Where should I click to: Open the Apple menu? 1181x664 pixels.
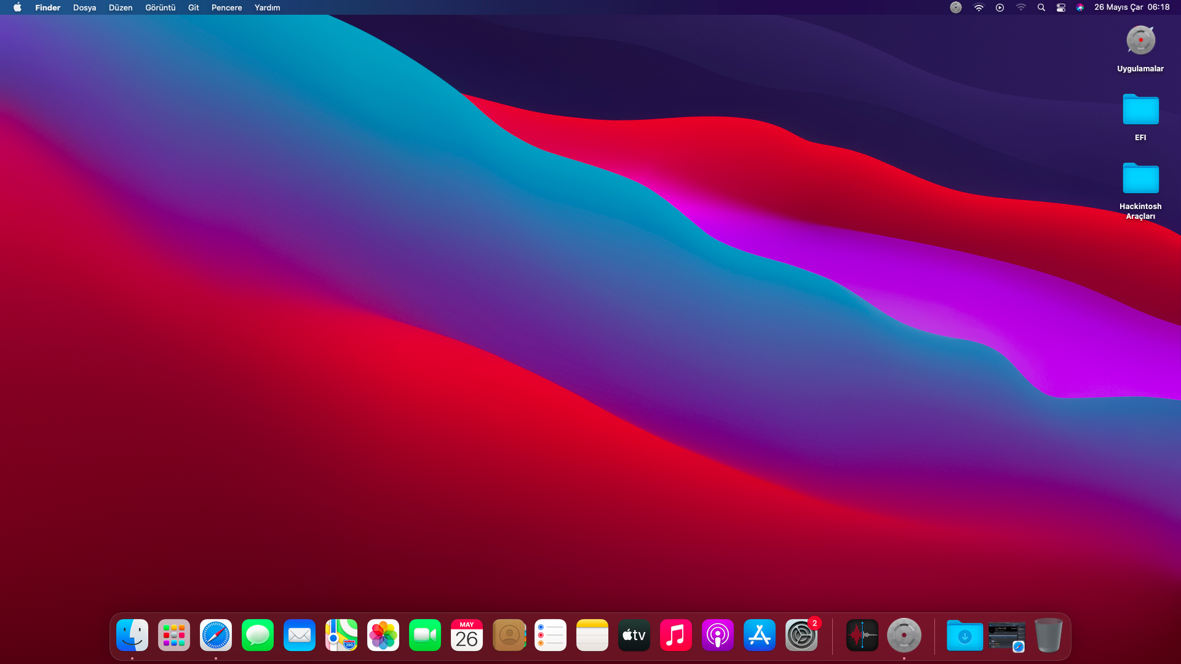tap(17, 7)
